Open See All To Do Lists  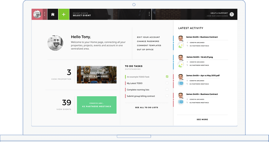coord(147,107)
